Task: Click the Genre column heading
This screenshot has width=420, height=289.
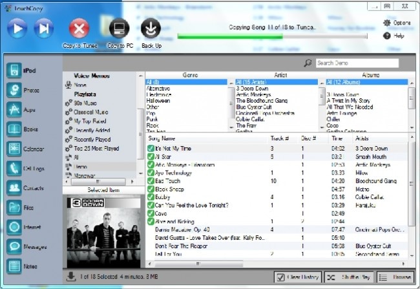Action: click(x=190, y=75)
